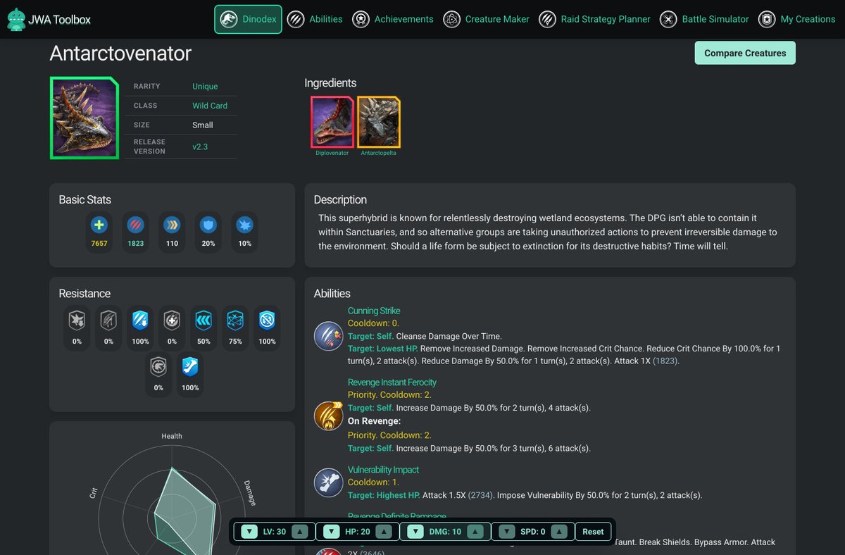
Task: Launch the Battle Simulator
Action: point(704,20)
